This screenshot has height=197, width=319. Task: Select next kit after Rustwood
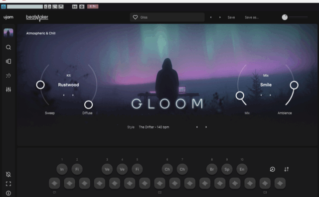tap(73, 95)
